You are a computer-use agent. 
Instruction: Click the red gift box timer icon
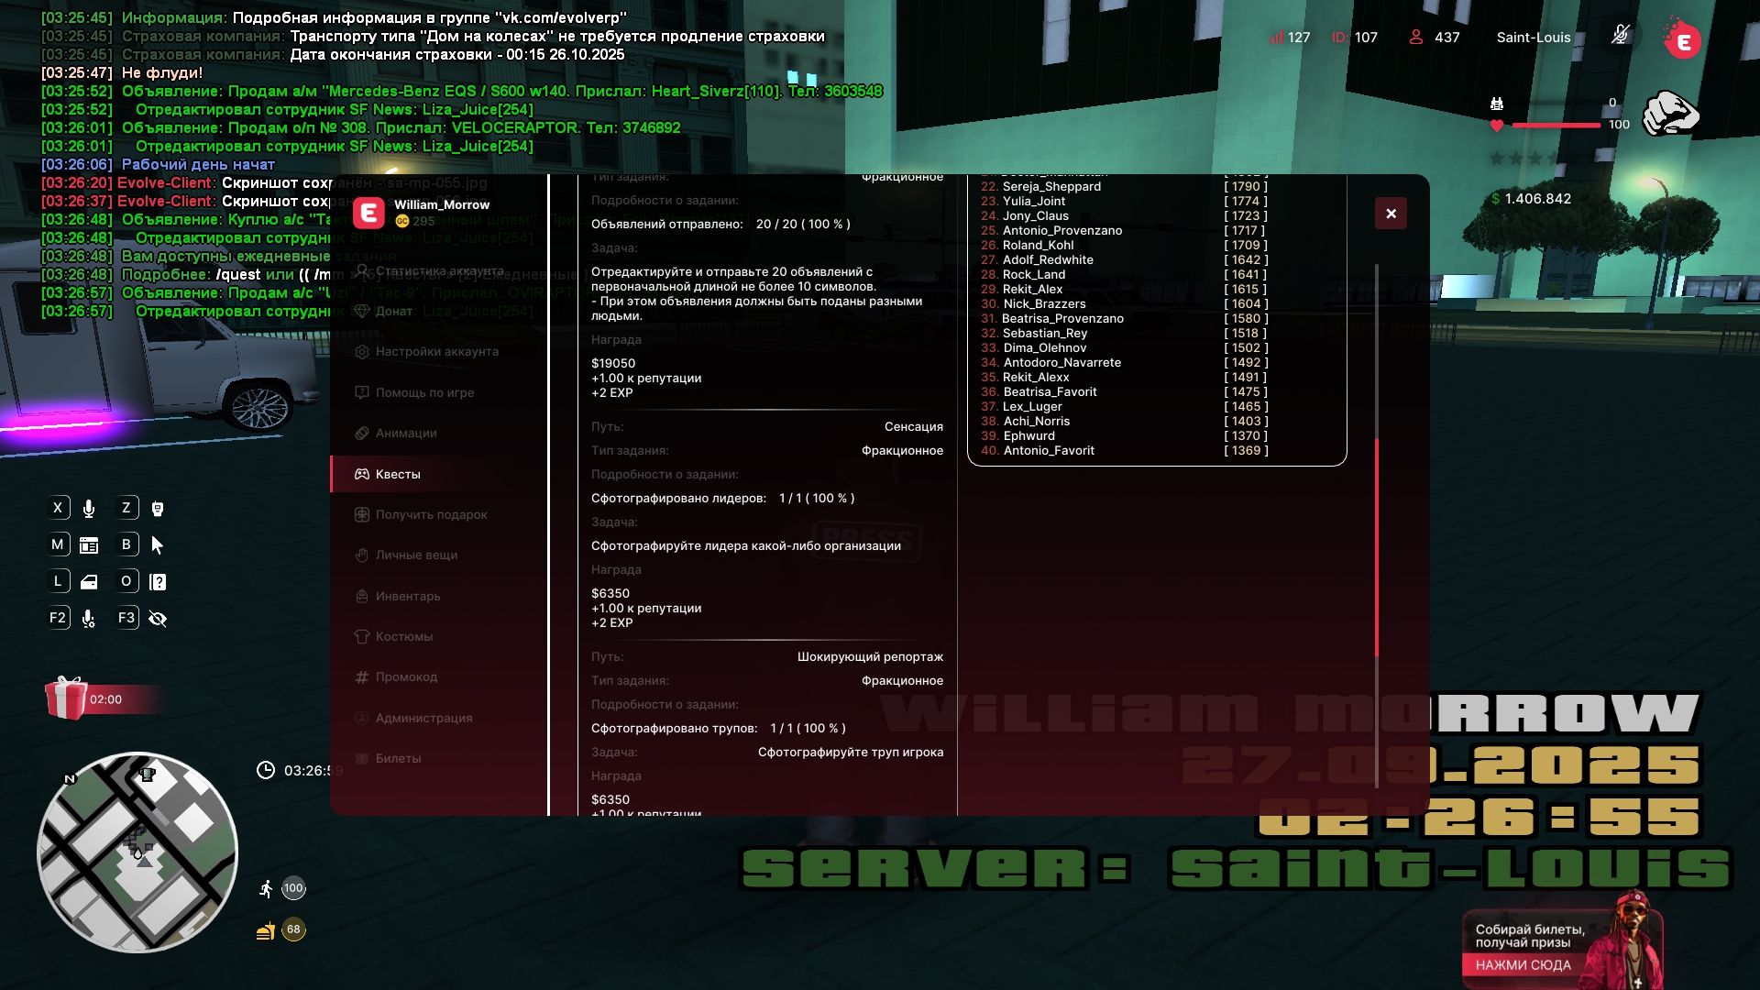tap(66, 698)
